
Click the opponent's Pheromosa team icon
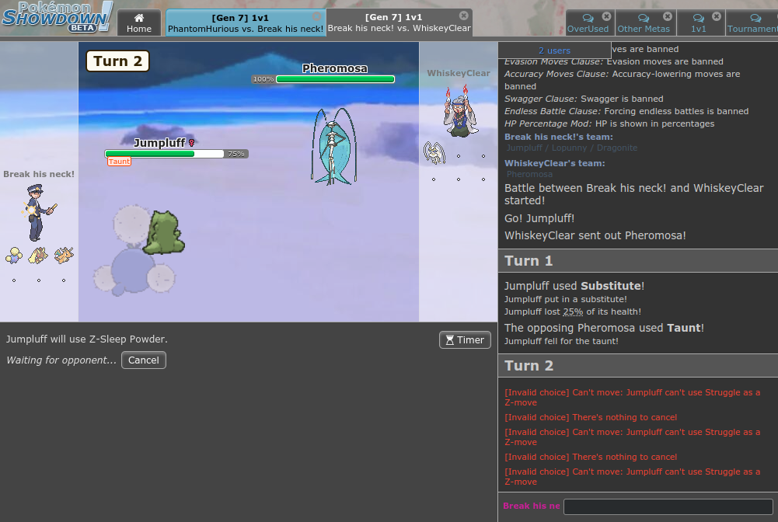[x=434, y=153]
